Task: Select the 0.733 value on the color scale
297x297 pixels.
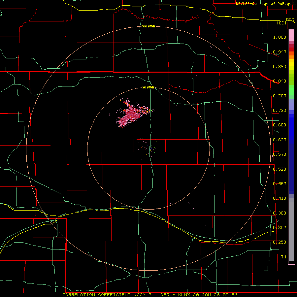Action: coord(280,111)
